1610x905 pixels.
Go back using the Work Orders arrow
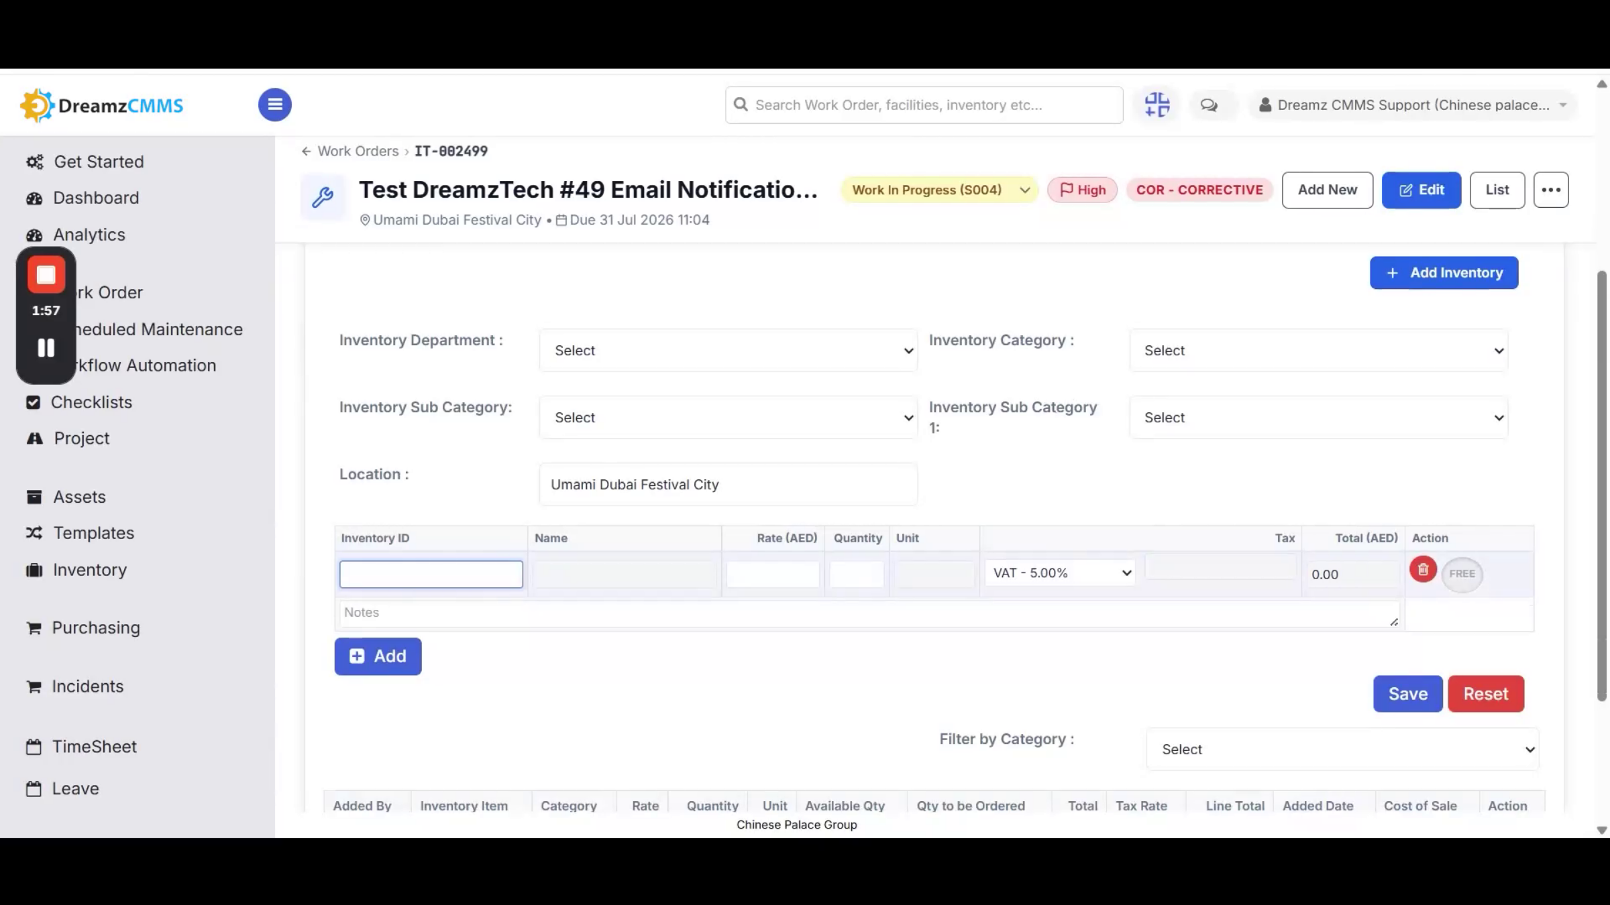[306, 152]
